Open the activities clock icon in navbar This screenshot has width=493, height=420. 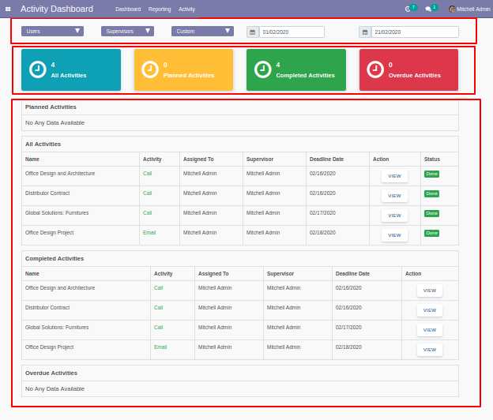coord(408,9)
